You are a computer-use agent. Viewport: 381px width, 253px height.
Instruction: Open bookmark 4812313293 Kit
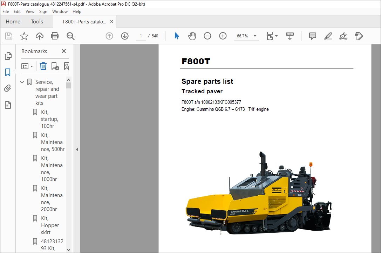pyautogui.click(x=52, y=245)
